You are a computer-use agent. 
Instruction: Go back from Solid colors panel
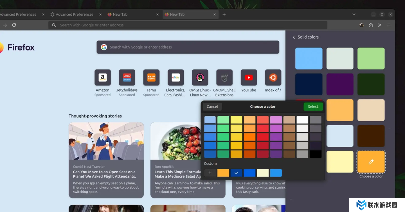[294, 37]
